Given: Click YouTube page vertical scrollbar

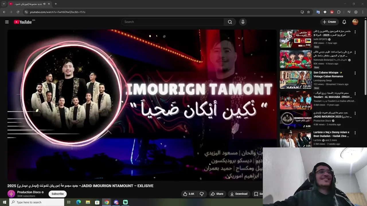Looking at the screenshot, I should click(x=365, y=57).
